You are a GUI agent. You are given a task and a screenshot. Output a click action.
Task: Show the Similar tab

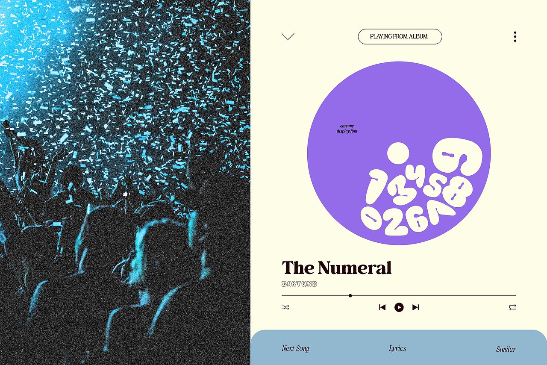[x=506, y=349]
